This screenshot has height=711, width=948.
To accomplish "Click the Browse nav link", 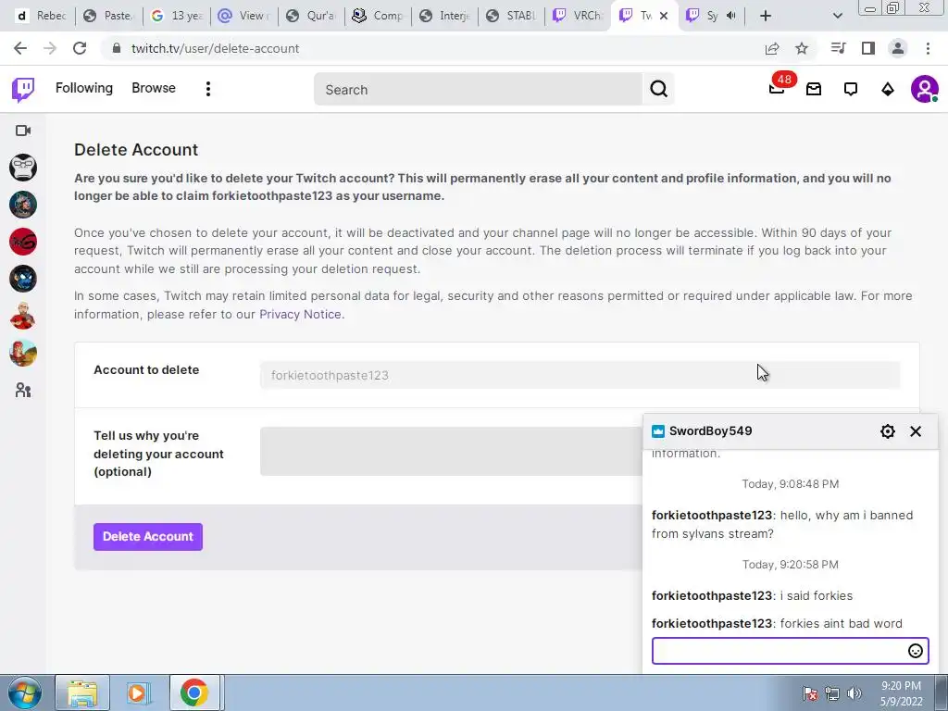I will [154, 88].
